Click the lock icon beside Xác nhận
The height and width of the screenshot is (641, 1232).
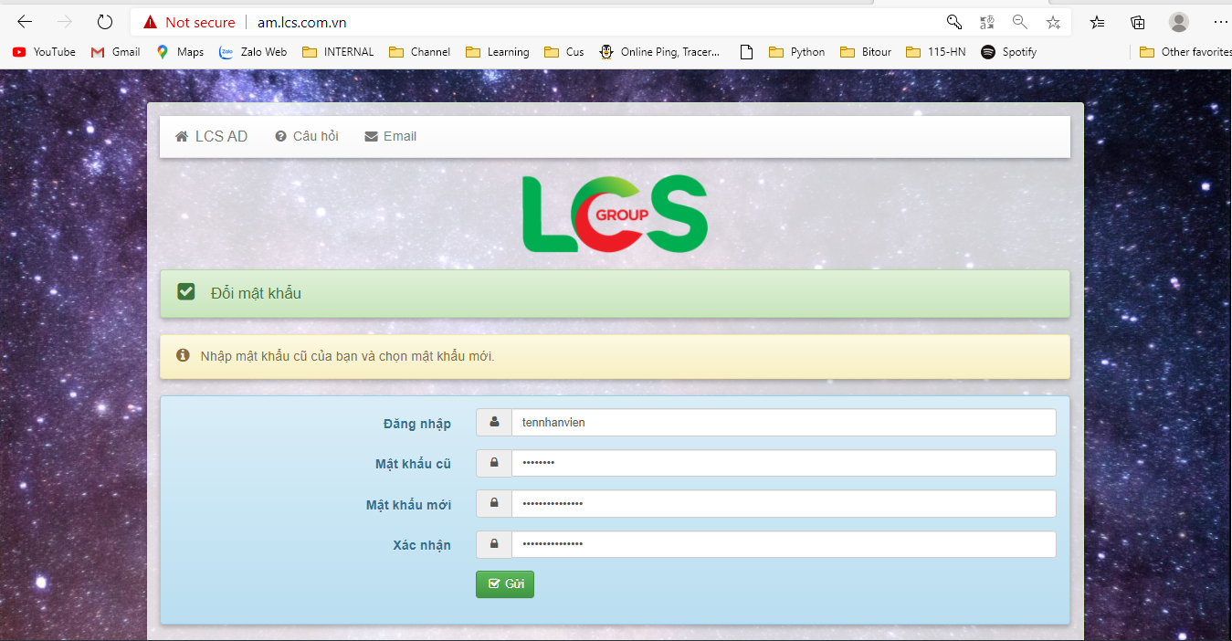(x=494, y=544)
